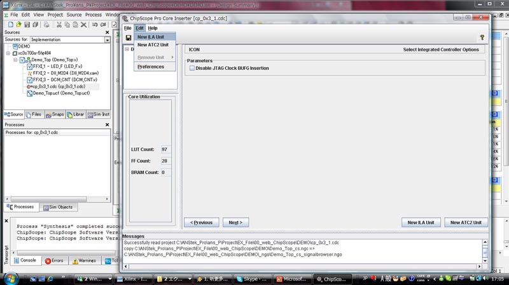Open the Errors tab in transcript

click(55, 261)
